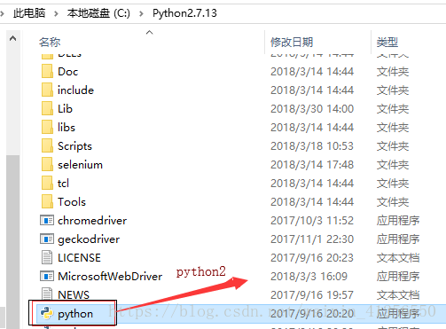Expand the chevron after 本地磁盘 (C:)

(141, 13)
